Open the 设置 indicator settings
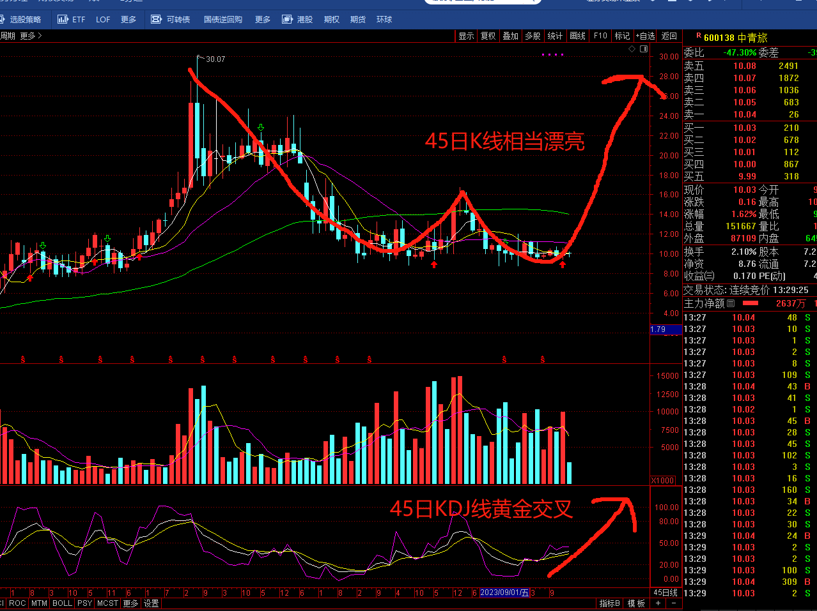 [152, 603]
